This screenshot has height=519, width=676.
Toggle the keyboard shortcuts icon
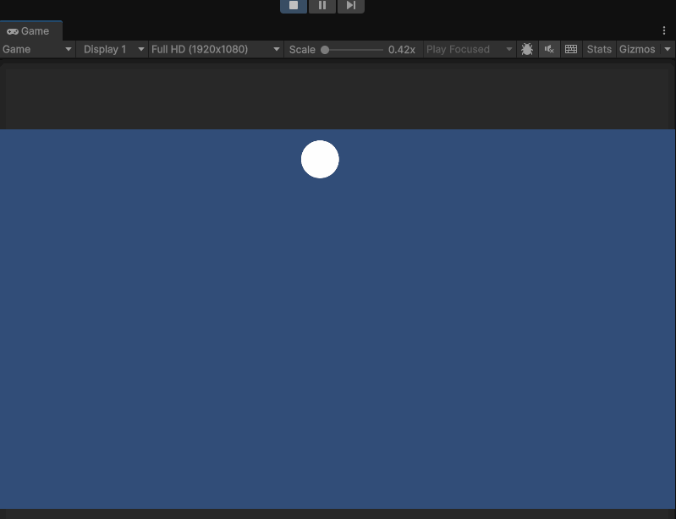tap(571, 50)
